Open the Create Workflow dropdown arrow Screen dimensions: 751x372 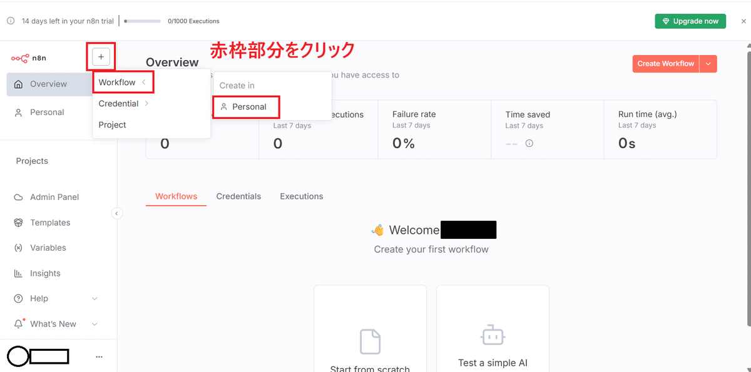(x=709, y=63)
